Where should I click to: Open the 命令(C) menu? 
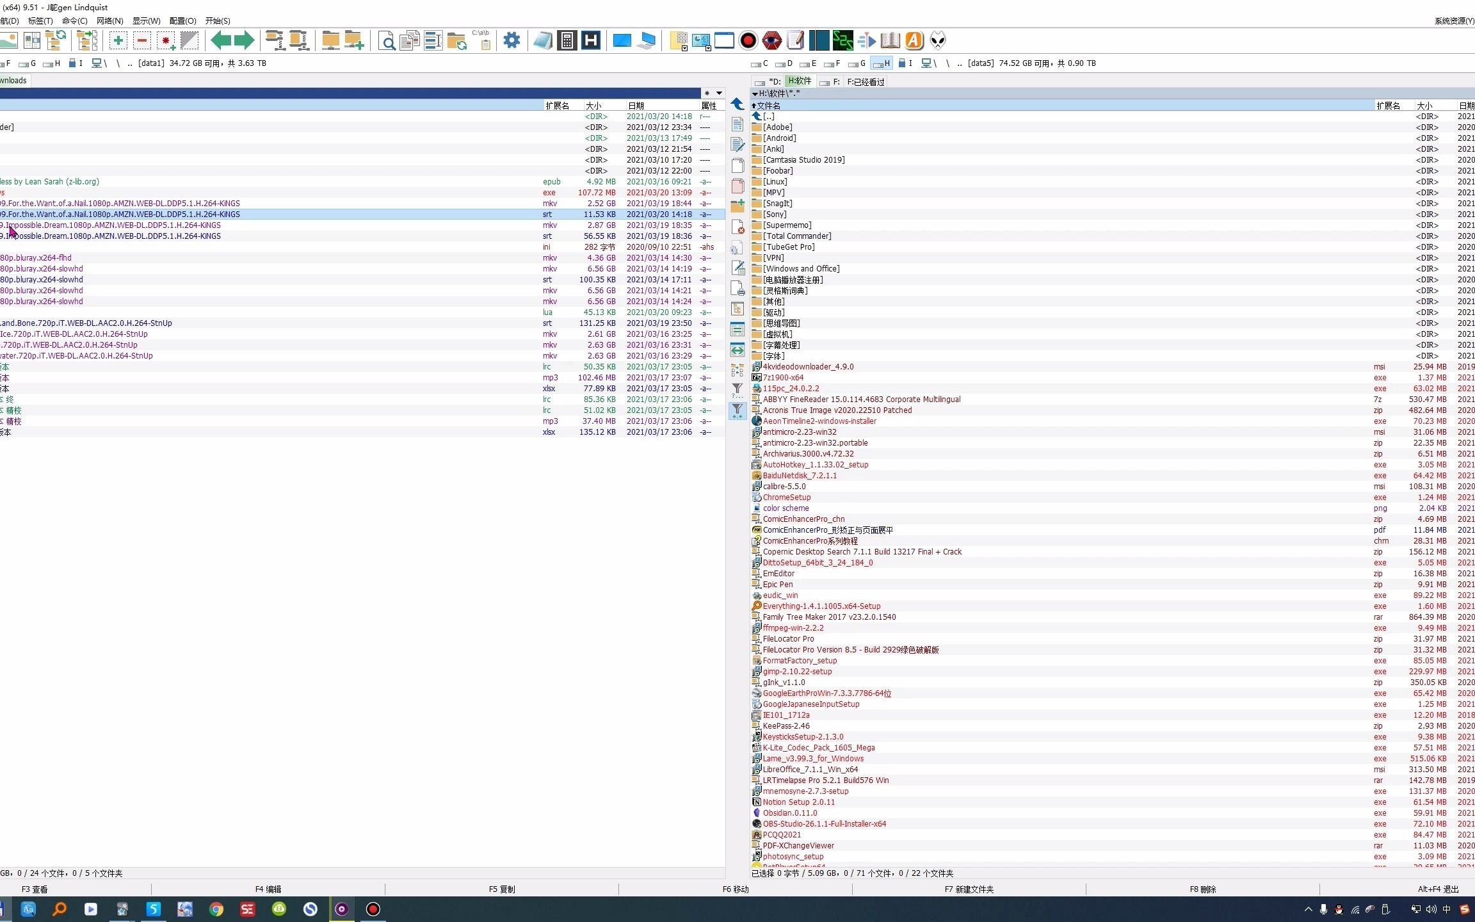[x=74, y=21]
